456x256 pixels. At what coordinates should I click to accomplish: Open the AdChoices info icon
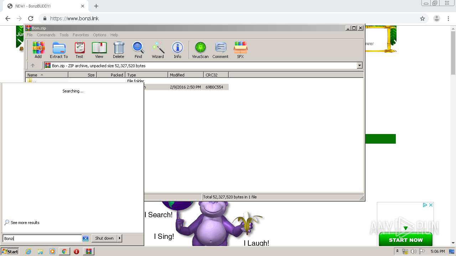tap(425, 205)
